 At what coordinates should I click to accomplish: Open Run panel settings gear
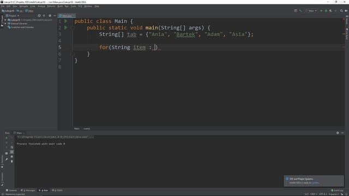click(338, 133)
